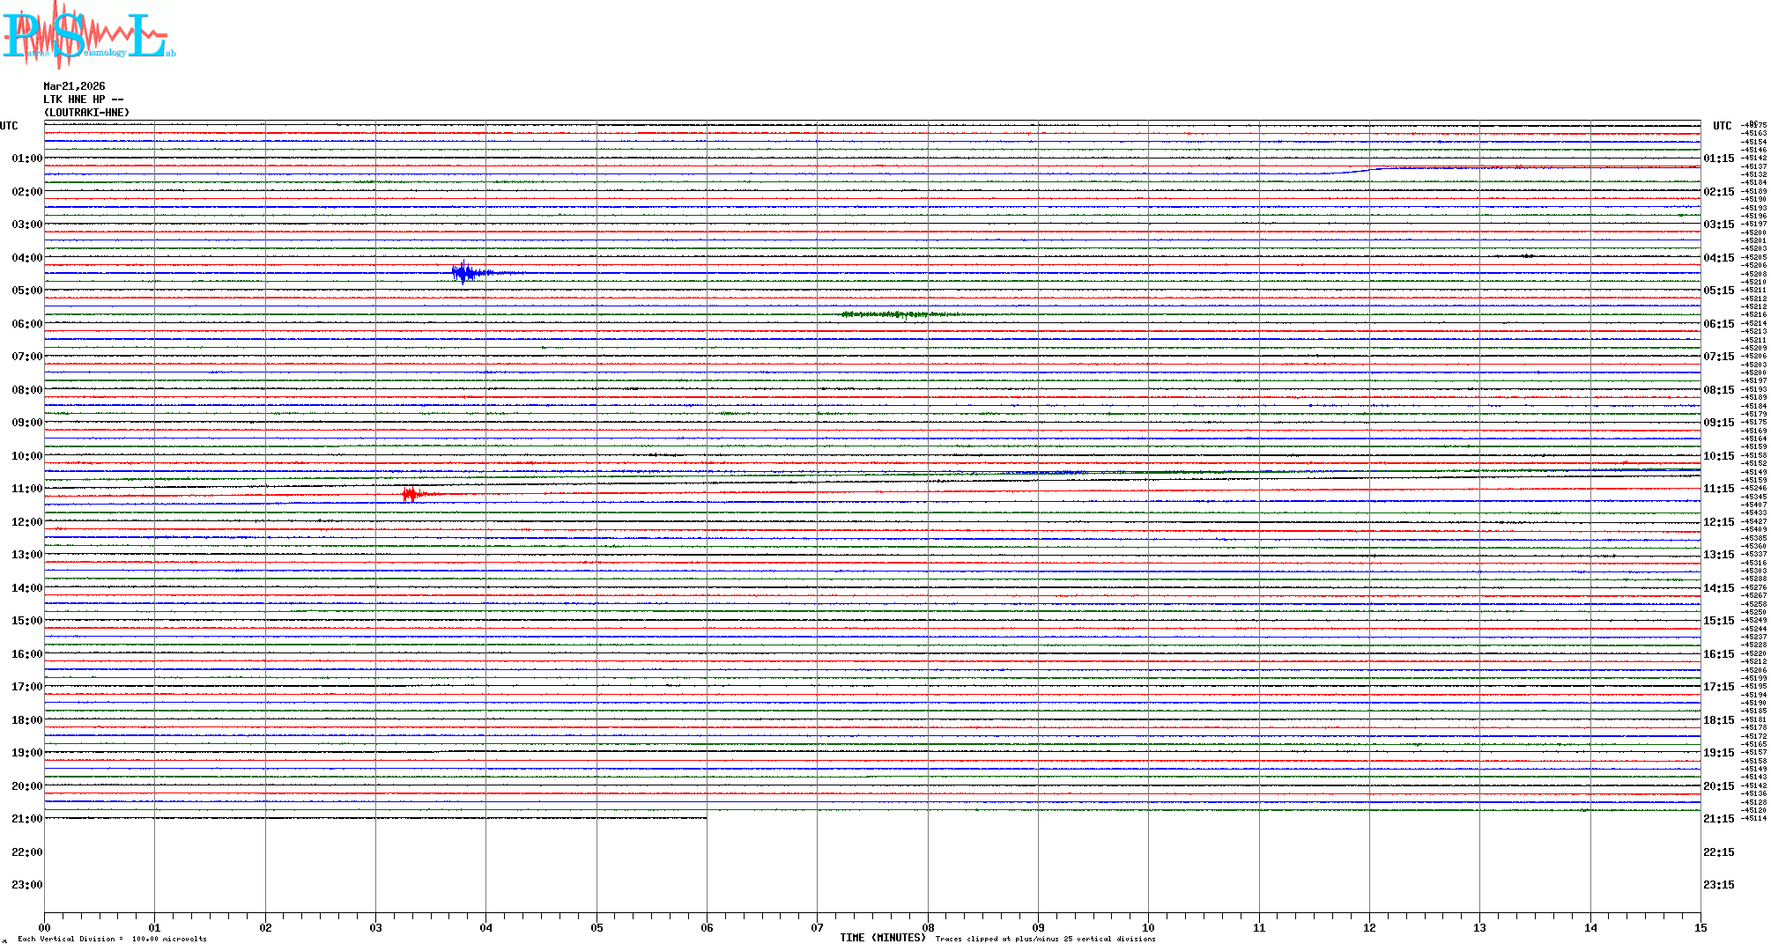Image resolution: width=1771 pixels, height=951 pixels.
Task: Click the 11:00 UTC left time label
Action: pyautogui.click(x=26, y=489)
